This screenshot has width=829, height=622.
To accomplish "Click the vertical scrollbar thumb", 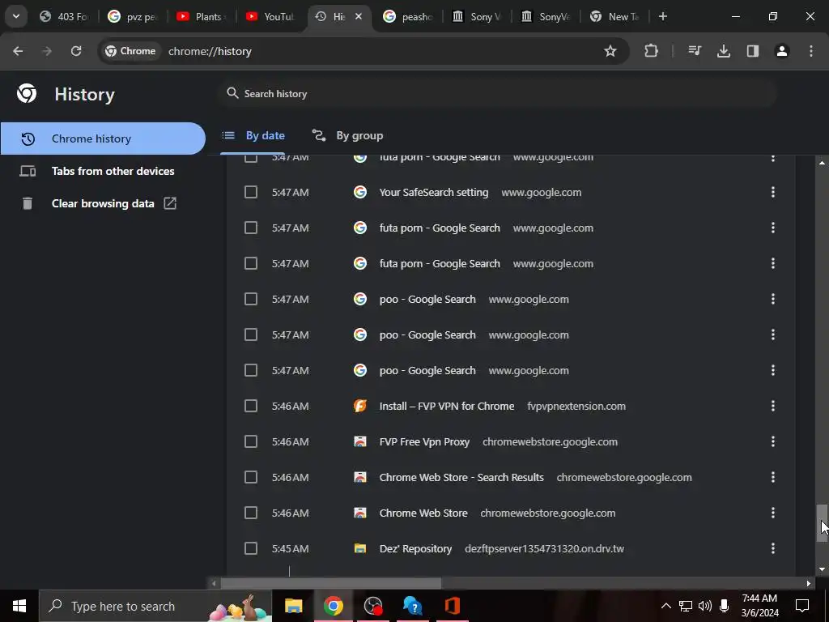I will [x=823, y=523].
